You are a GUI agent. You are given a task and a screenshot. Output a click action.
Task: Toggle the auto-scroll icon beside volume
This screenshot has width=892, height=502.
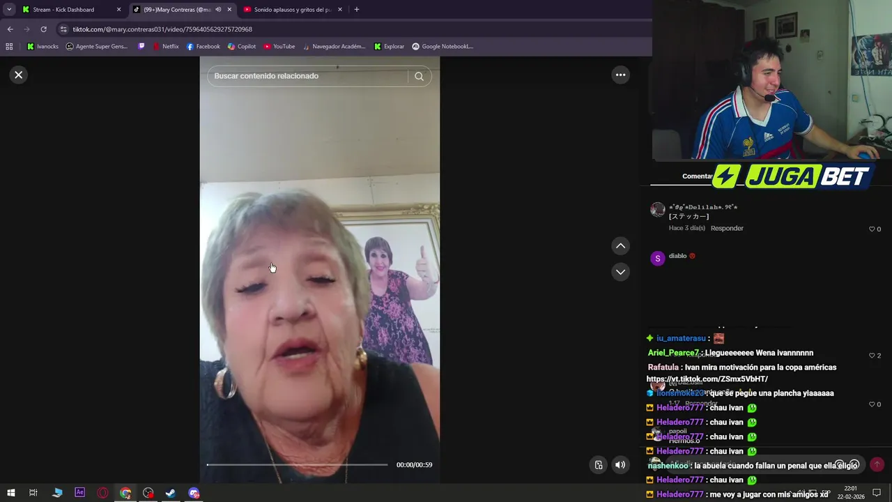[599, 465]
